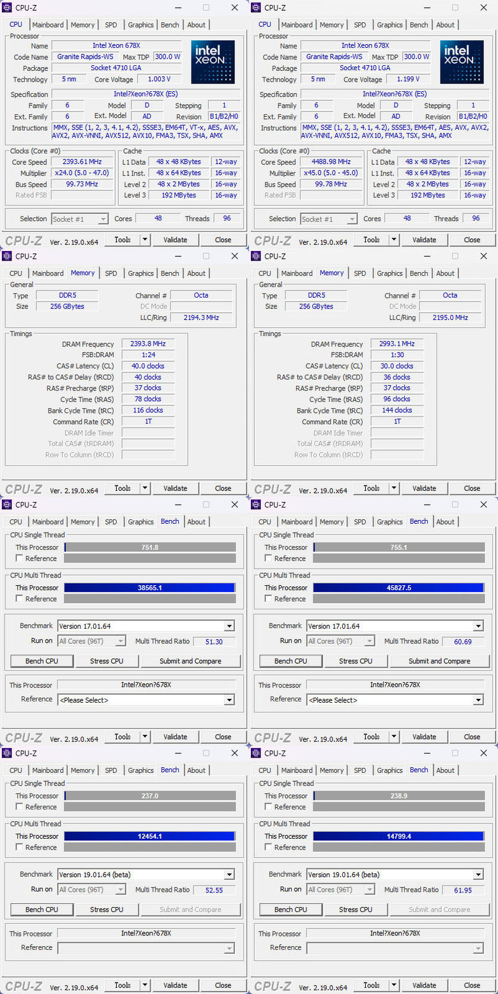Click Bank Cycle Time value 144 clocks
Image resolution: width=498 pixels, height=994 pixels.
click(x=396, y=411)
